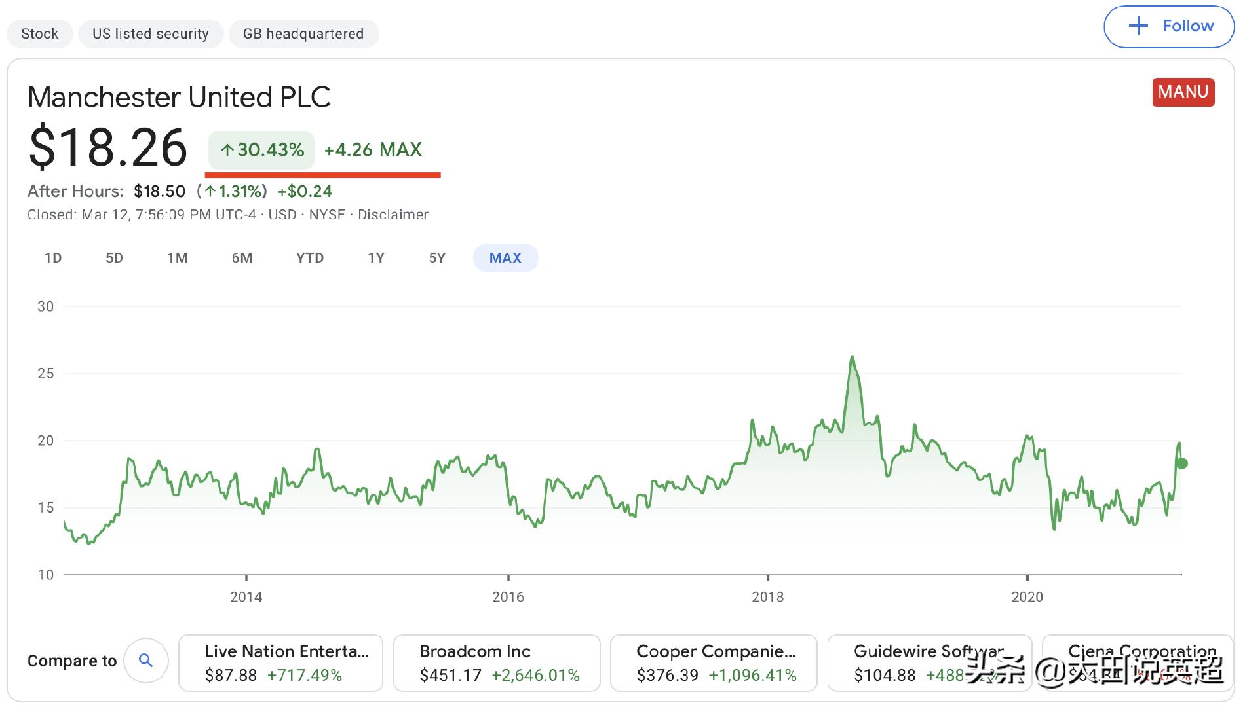This screenshot has height=707, width=1245.
Task: Click the 30.43% gain percentage badge
Action: click(261, 150)
